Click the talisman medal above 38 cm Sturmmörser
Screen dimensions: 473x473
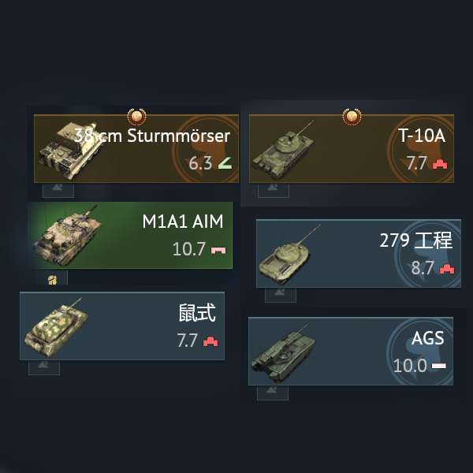pos(136,117)
